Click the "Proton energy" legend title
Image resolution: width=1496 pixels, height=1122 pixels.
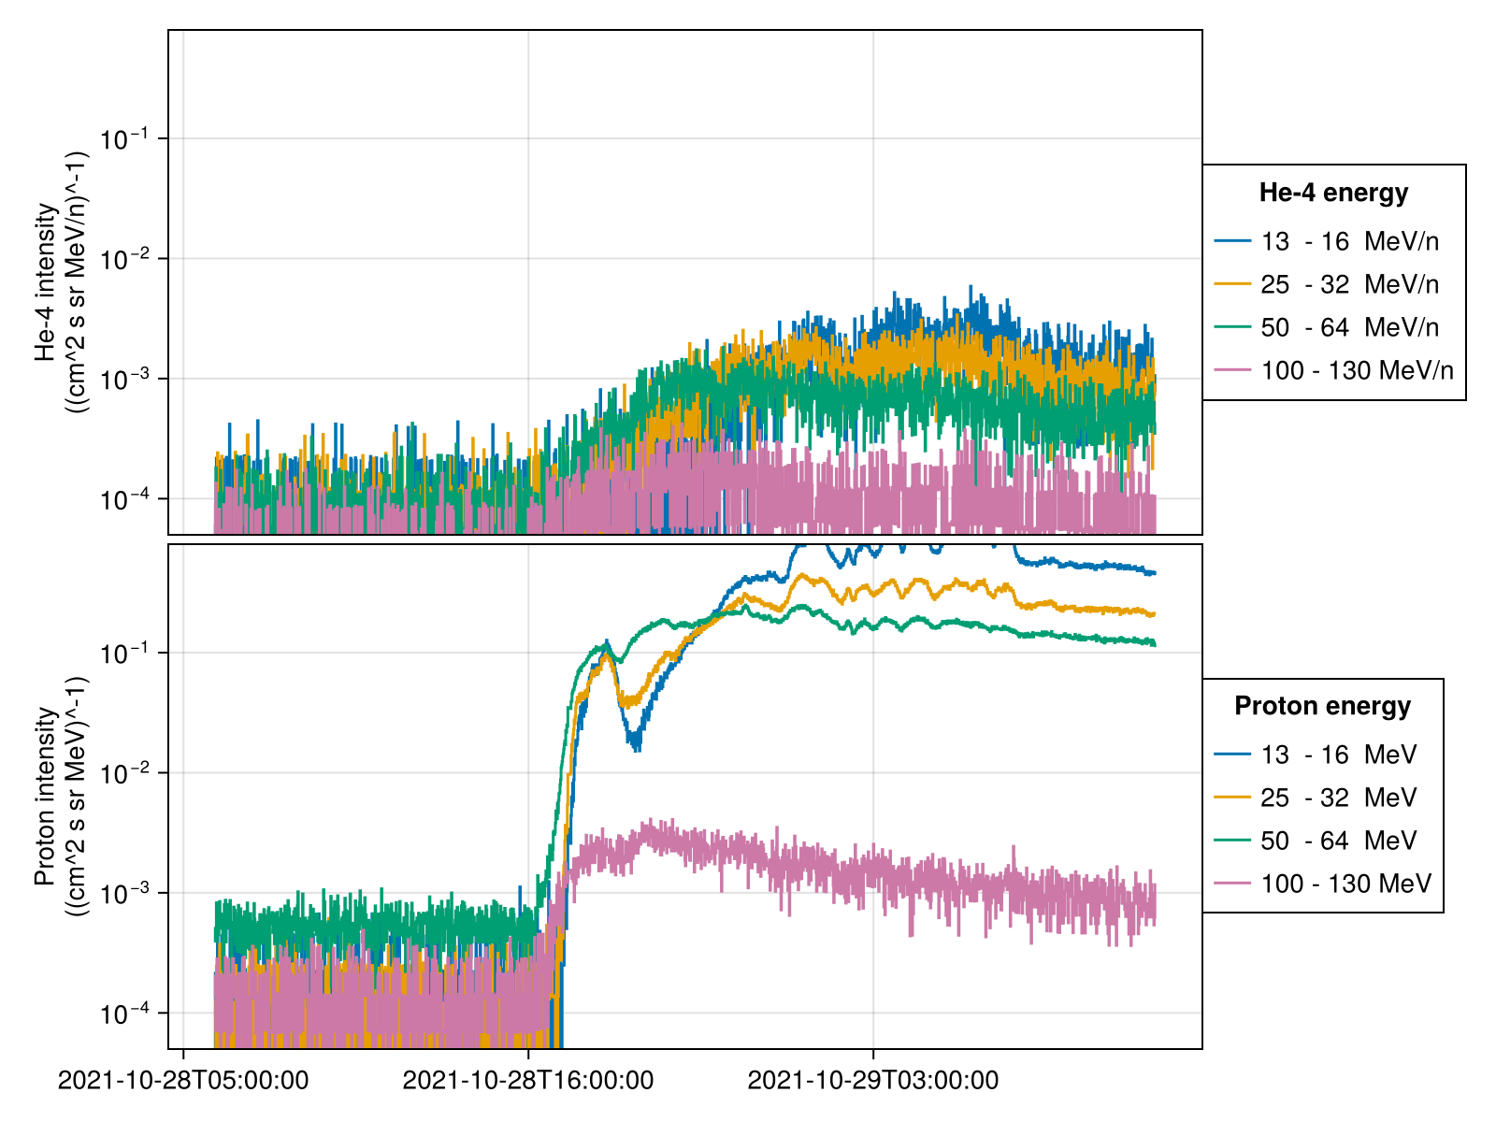point(1322,706)
